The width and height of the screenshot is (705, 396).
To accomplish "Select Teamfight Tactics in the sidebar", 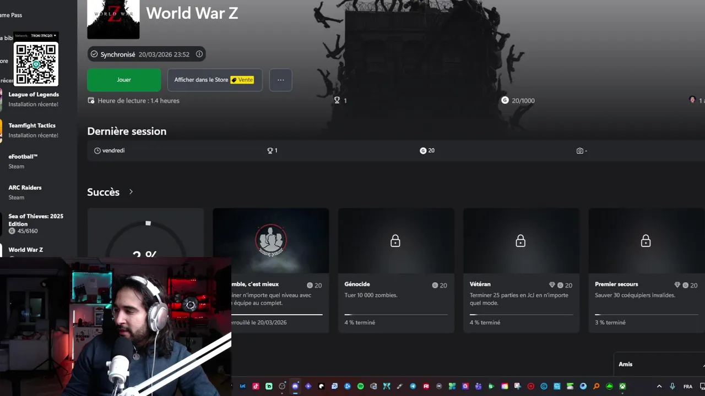I will coord(34,130).
